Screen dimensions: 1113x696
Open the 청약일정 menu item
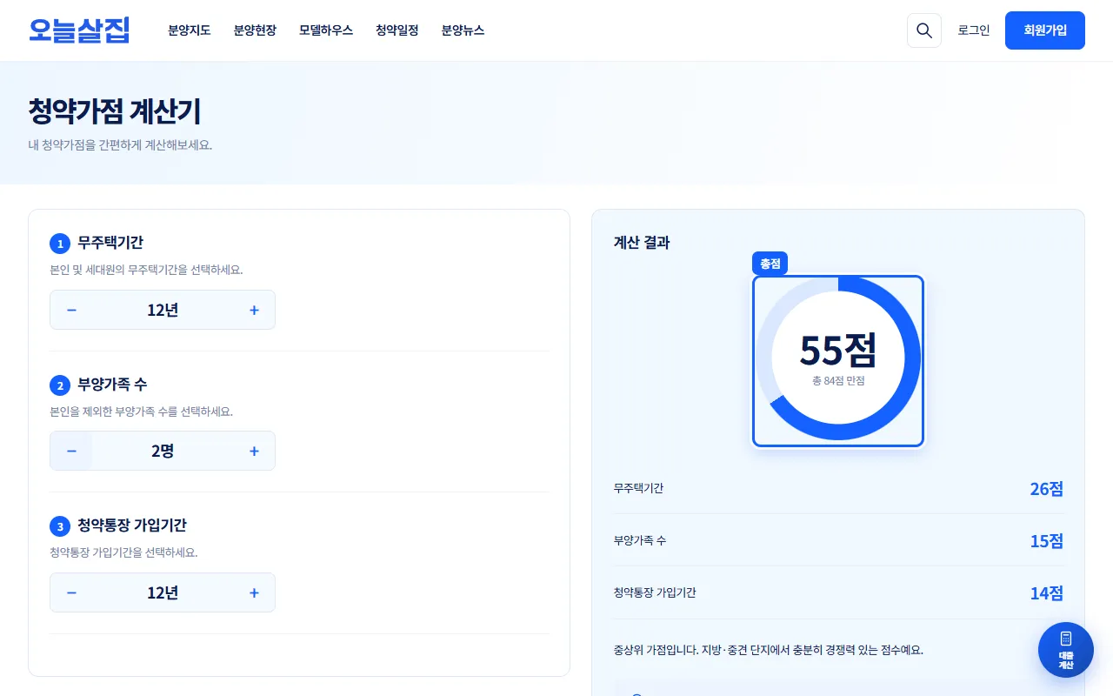[x=397, y=30]
